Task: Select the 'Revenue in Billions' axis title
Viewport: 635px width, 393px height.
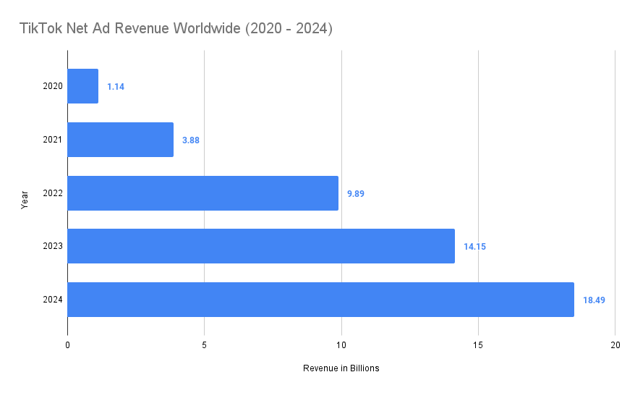Action: (341, 368)
